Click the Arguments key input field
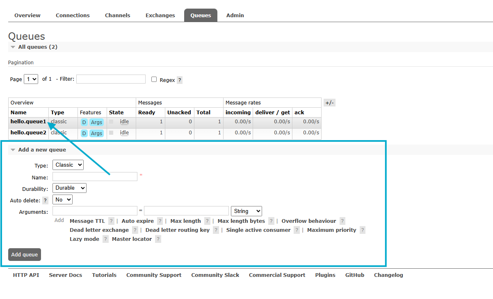 pyautogui.click(x=95, y=211)
